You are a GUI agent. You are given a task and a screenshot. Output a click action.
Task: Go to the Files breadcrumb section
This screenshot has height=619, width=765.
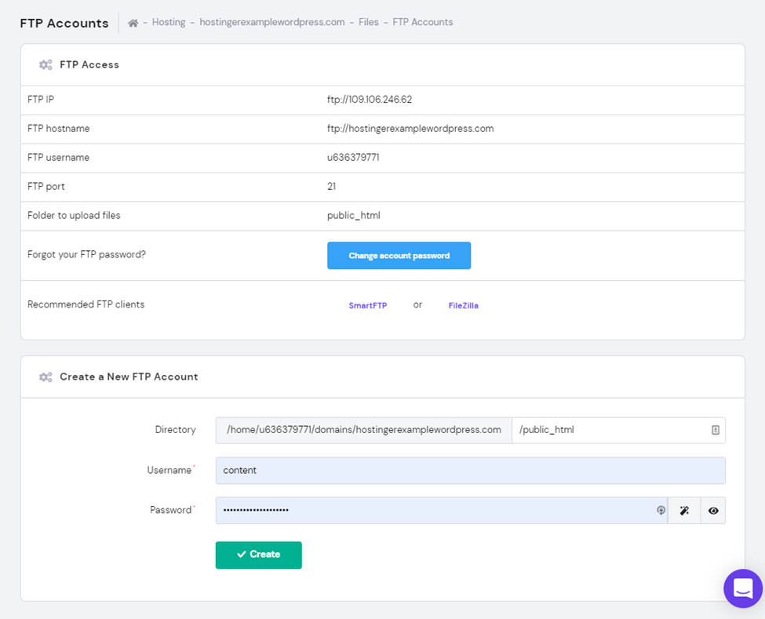(x=368, y=23)
